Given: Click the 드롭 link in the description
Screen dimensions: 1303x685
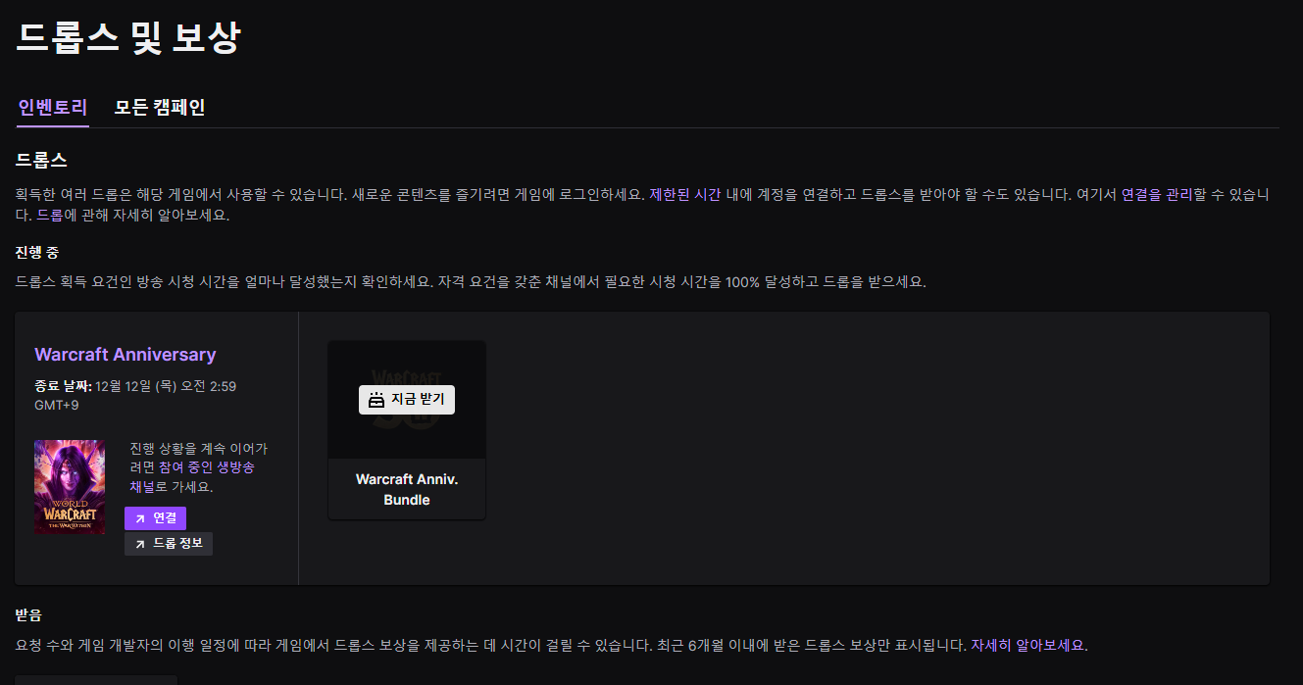Looking at the screenshot, I should click(x=49, y=215).
